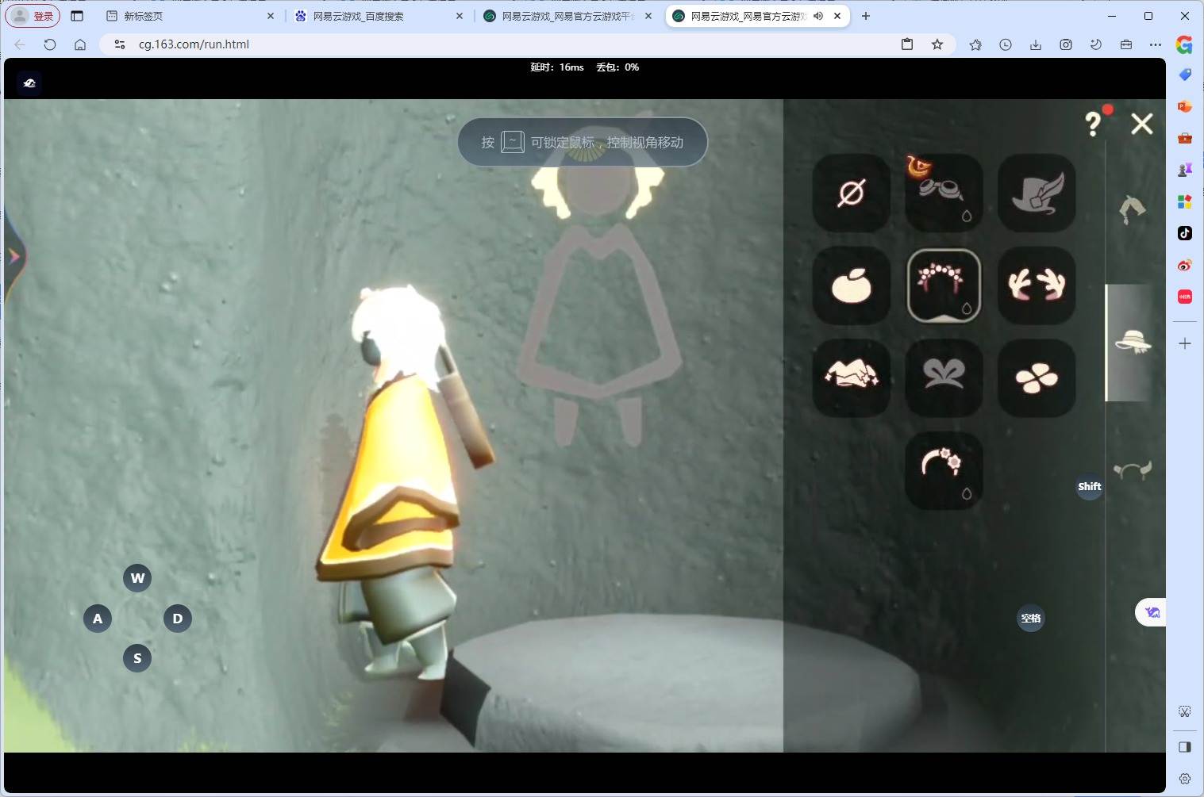Tap the on-screen 空格 key
Viewport: 1204px width, 797px height.
point(1031,619)
